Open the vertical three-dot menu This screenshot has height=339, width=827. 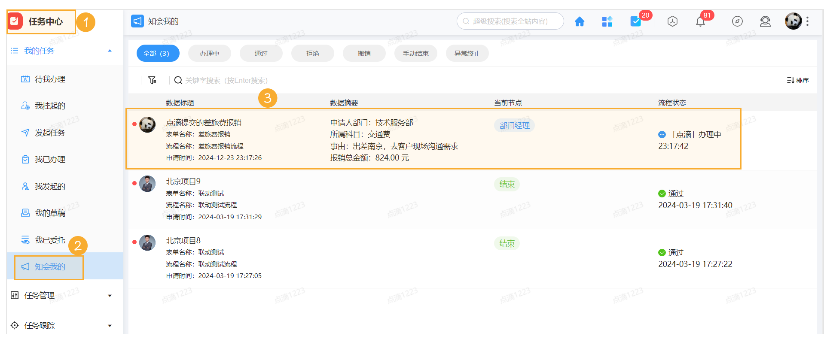coord(807,21)
